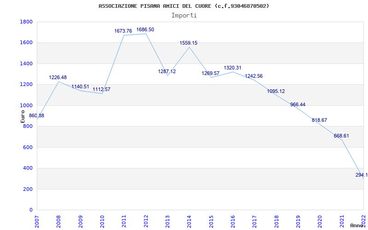Select the 2014 x-axis year tick
The height and width of the screenshot is (230, 368).
tap(189, 221)
